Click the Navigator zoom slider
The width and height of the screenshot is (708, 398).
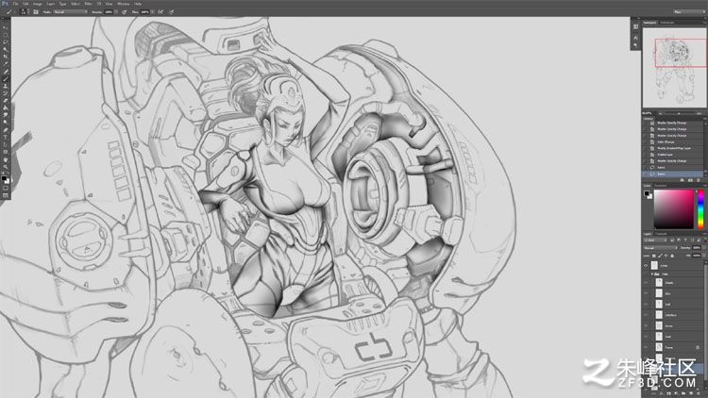point(679,114)
